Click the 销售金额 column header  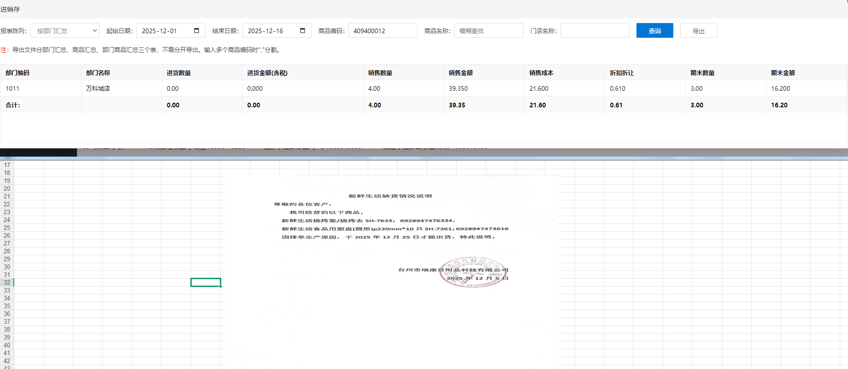coord(461,73)
